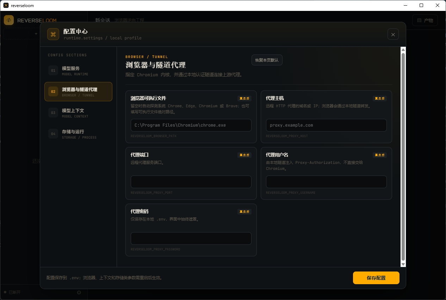Click the REVERSELOOM logo icon
446x300 pixels.
[x=9, y=20]
